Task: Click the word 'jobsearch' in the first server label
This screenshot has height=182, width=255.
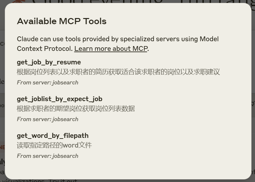Action: (65, 82)
